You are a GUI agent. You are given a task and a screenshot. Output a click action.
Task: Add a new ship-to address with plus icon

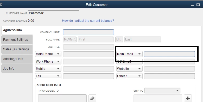188,98
